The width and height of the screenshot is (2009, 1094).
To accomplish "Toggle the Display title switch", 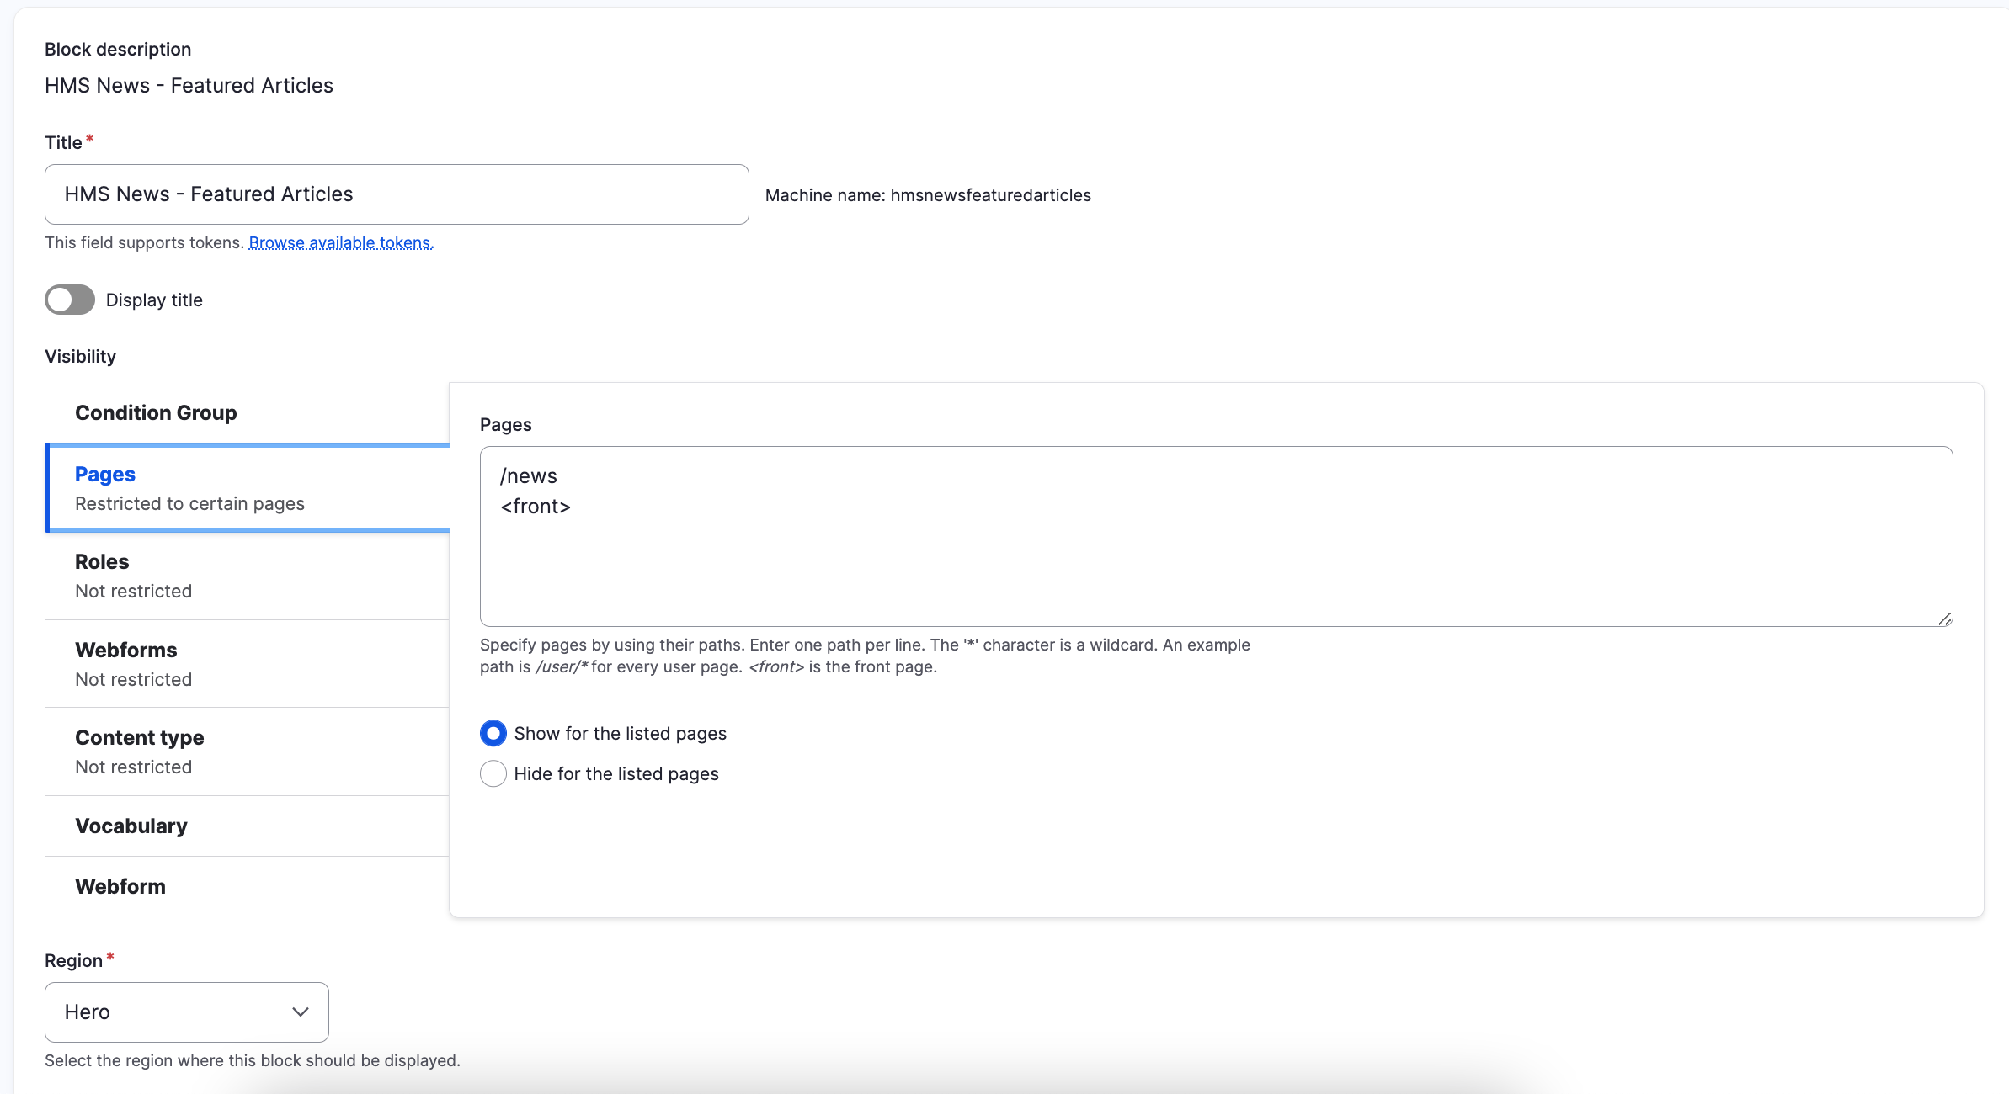I will [x=70, y=300].
